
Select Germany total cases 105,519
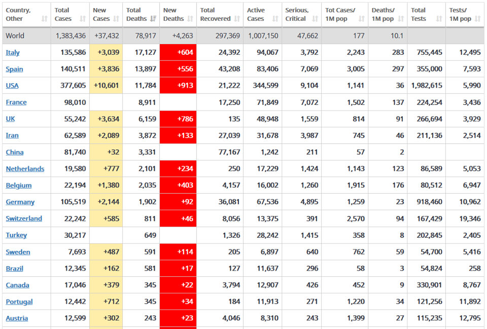pos(73,202)
